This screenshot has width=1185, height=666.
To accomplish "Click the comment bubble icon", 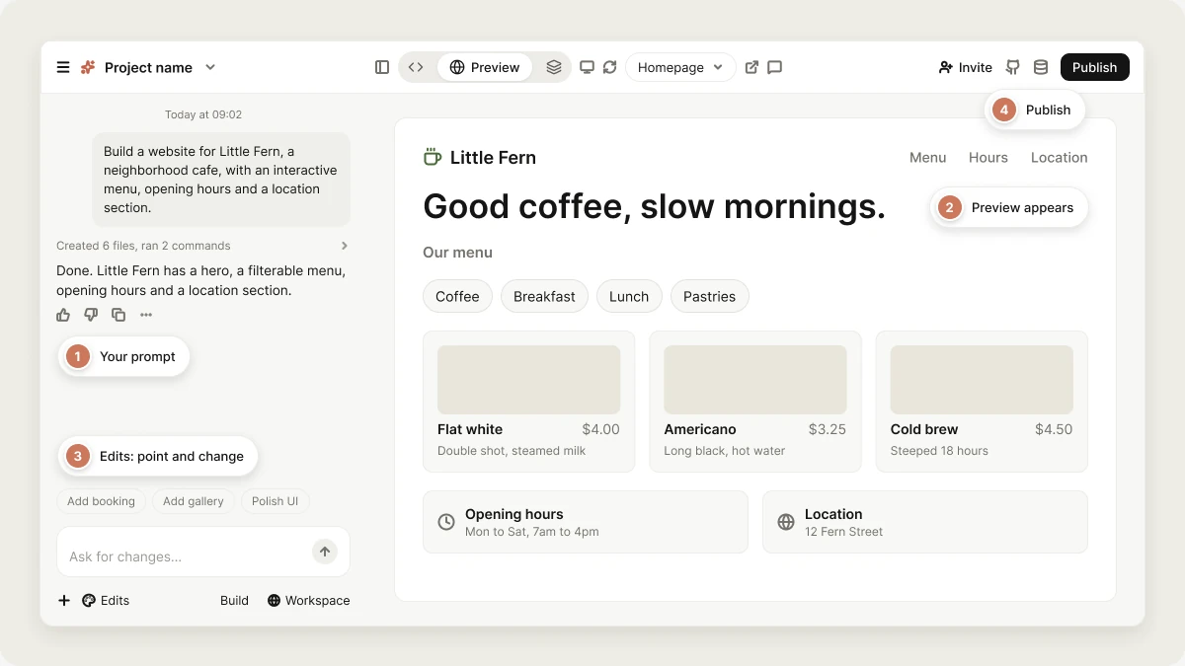I will pos(775,67).
